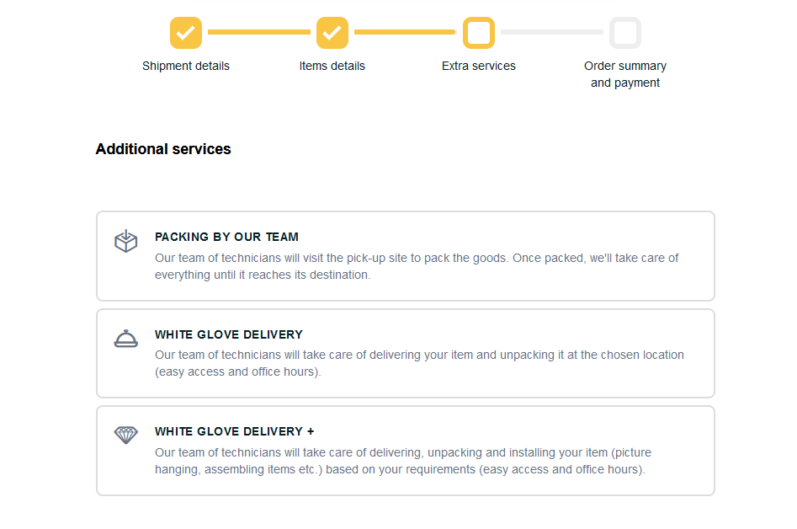Click the Additional services heading
The height and width of the screenshot is (529, 797).
[163, 149]
